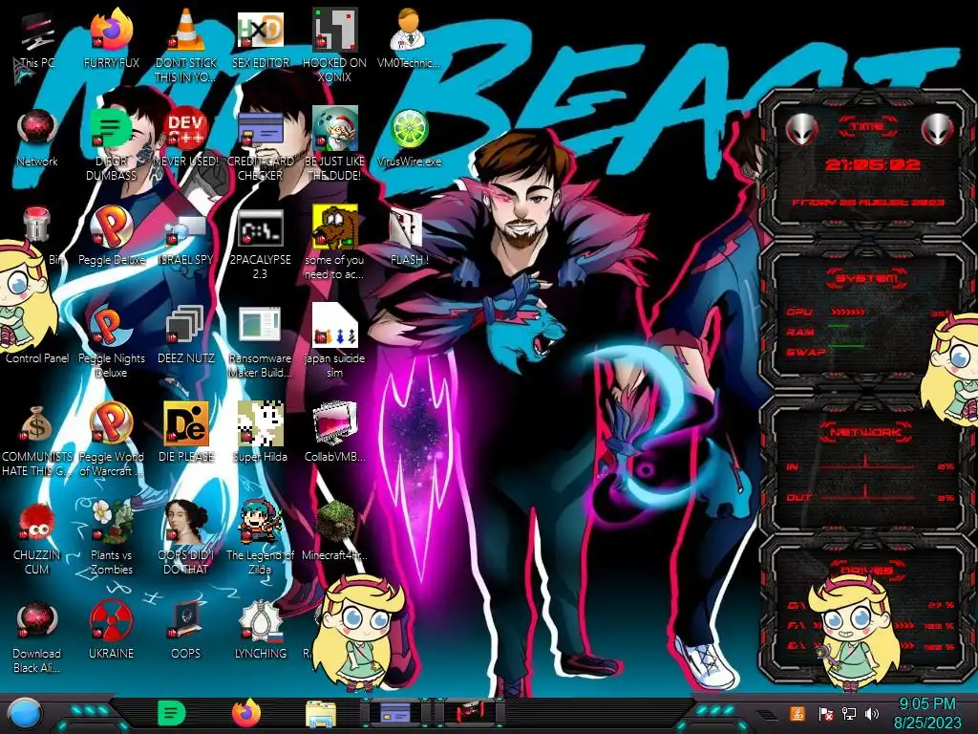Click the Friday 25 August 2023 date text

(868, 203)
